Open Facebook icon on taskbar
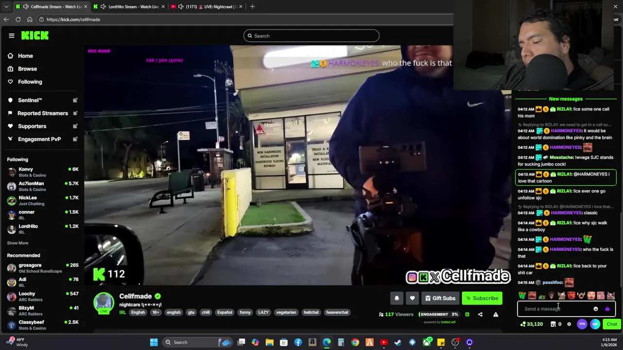623x350 pixels. 298,342
